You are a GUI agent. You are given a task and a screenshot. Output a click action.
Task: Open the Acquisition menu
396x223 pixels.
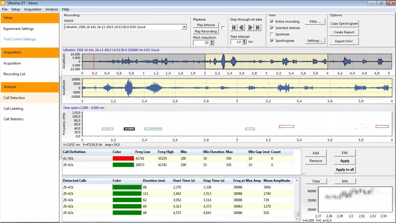pyautogui.click(x=33, y=9)
